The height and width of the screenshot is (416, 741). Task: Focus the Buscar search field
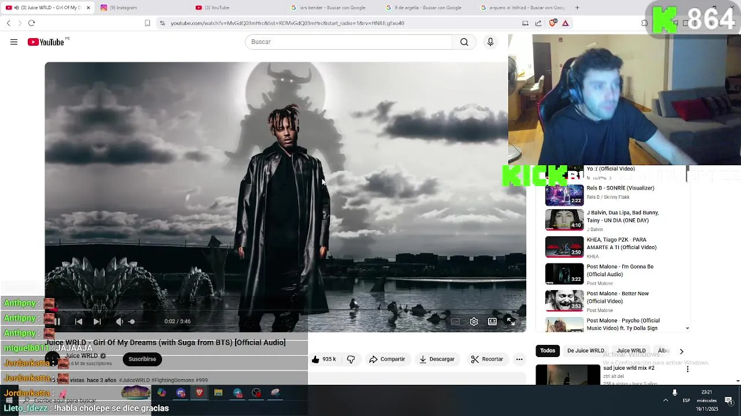click(x=349, y=42)
